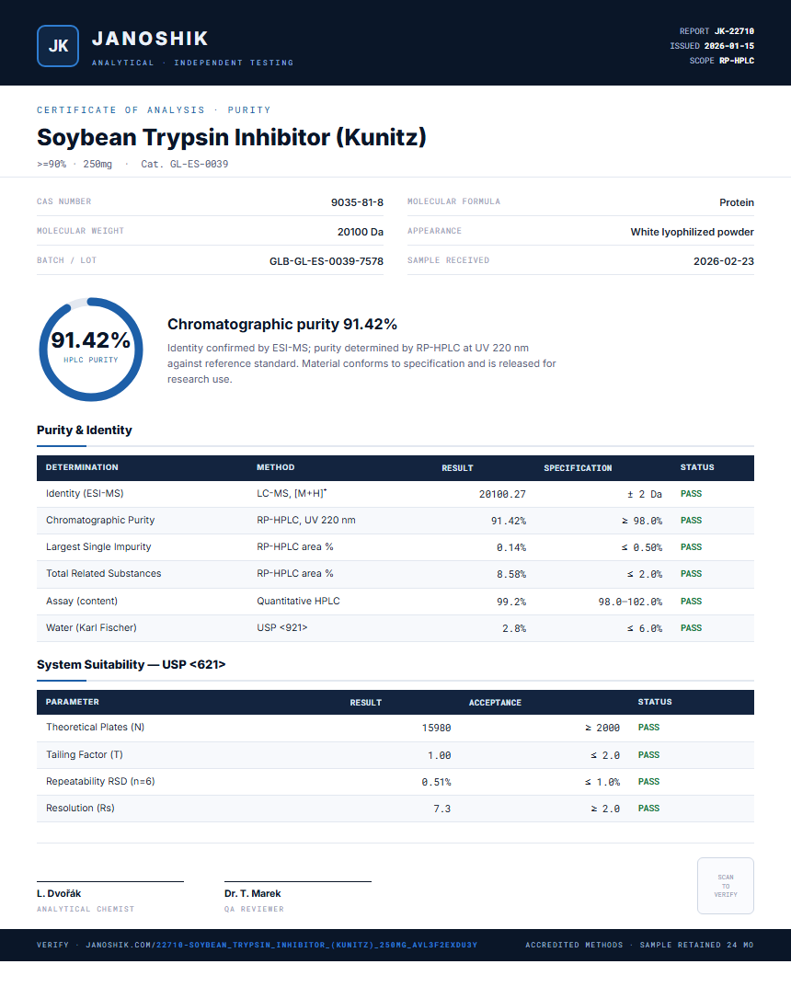Click the Quantitative HPLC method cell
The height and width of the screenshot is (987, 791).
coord(298,602)
